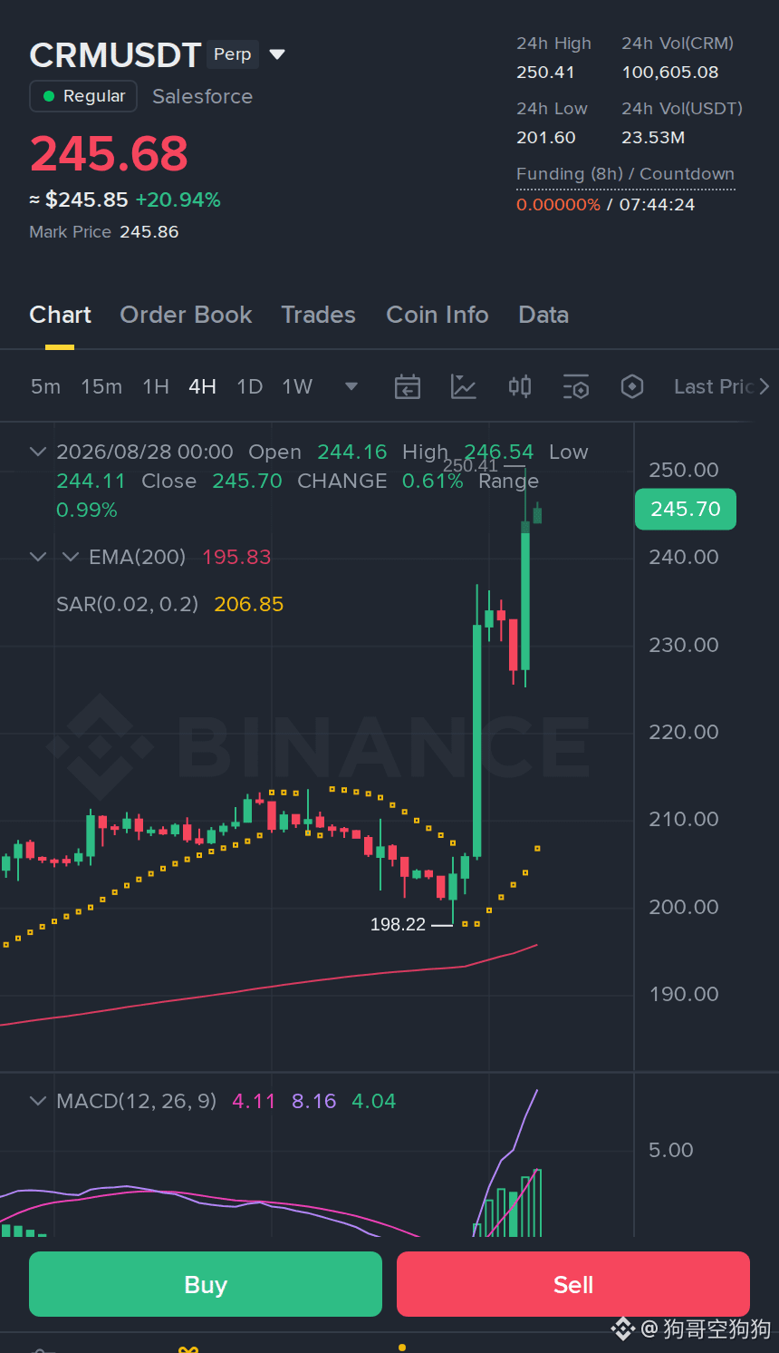Tap the 24h High value 250.41
Image resolution: width=779 pixels, height=1353 pixels.
545,73
